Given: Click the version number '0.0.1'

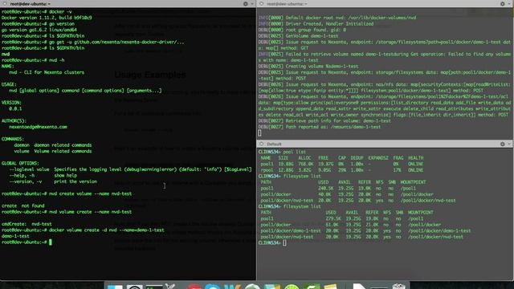Looking at the screenshot, I should pyautogui.click(x=15, y=109).
